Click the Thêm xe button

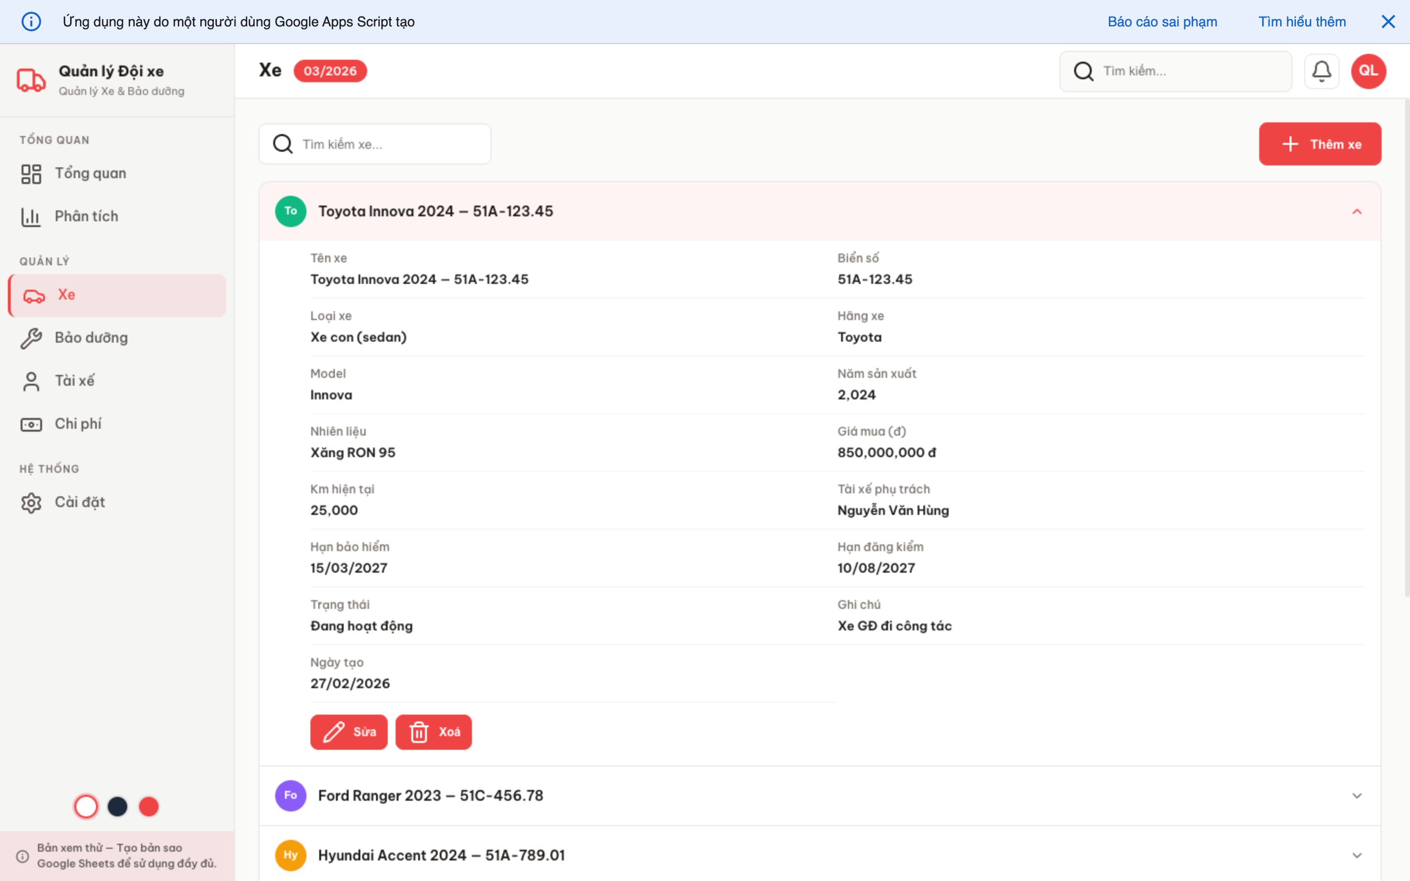point(1320,144)
